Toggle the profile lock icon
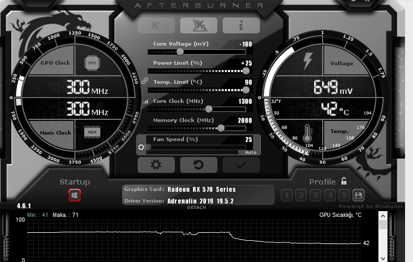413x262 pixels. pos(344,181)
